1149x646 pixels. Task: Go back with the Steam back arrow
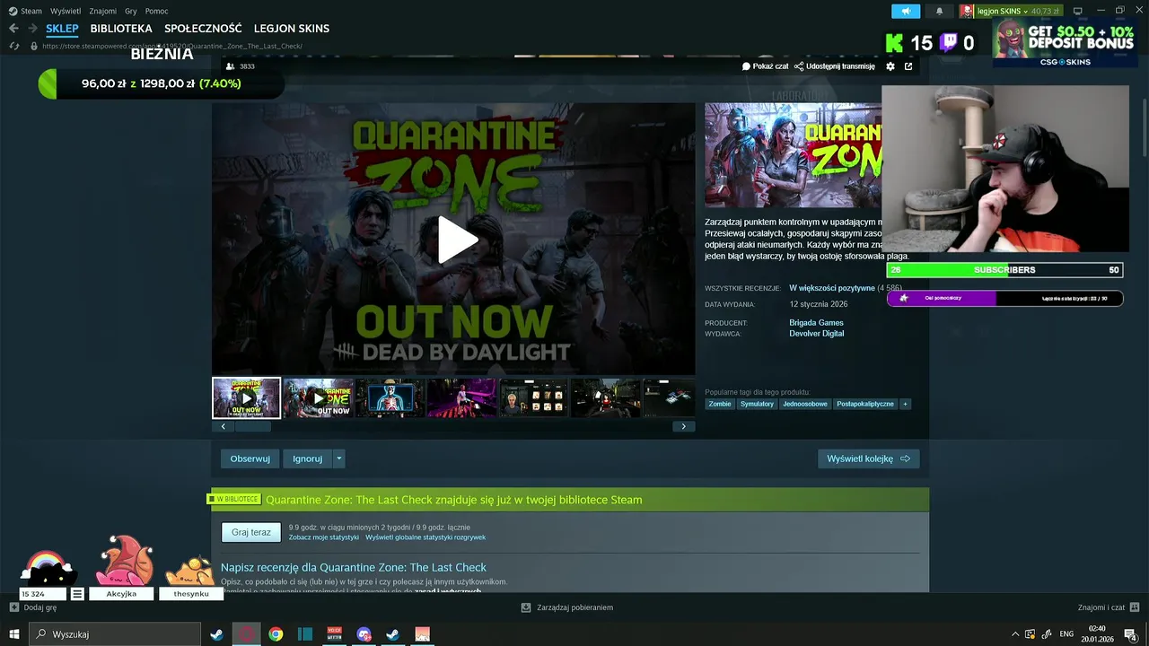point(13,29)
